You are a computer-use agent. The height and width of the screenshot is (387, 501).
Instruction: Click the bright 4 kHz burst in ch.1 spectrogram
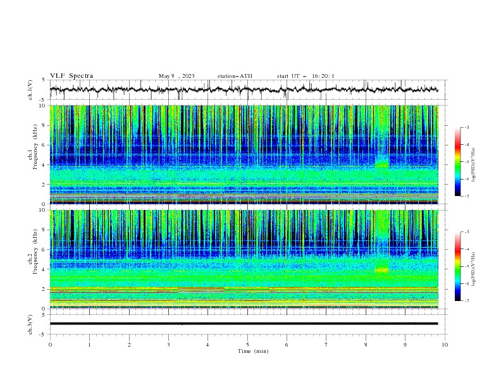[x=381, y=164]
